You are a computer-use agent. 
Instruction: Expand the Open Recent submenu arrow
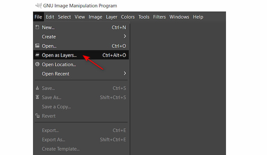tap(125, 74)
